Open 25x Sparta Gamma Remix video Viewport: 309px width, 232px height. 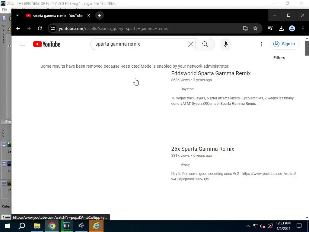[x=202, y=149]
